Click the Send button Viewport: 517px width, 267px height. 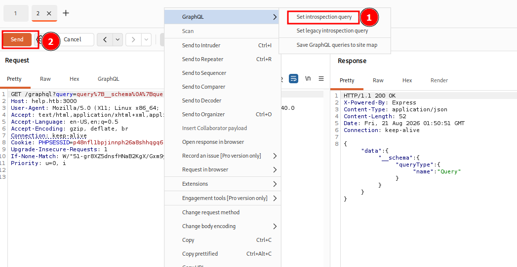coord(17,39)
